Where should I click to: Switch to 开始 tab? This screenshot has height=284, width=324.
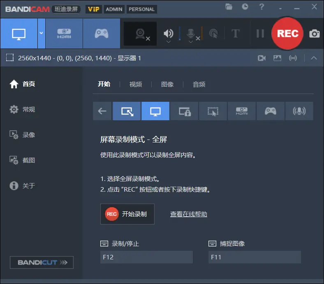coord(104,84)
